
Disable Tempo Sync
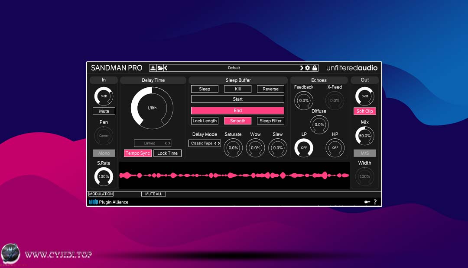click(138, 153)
